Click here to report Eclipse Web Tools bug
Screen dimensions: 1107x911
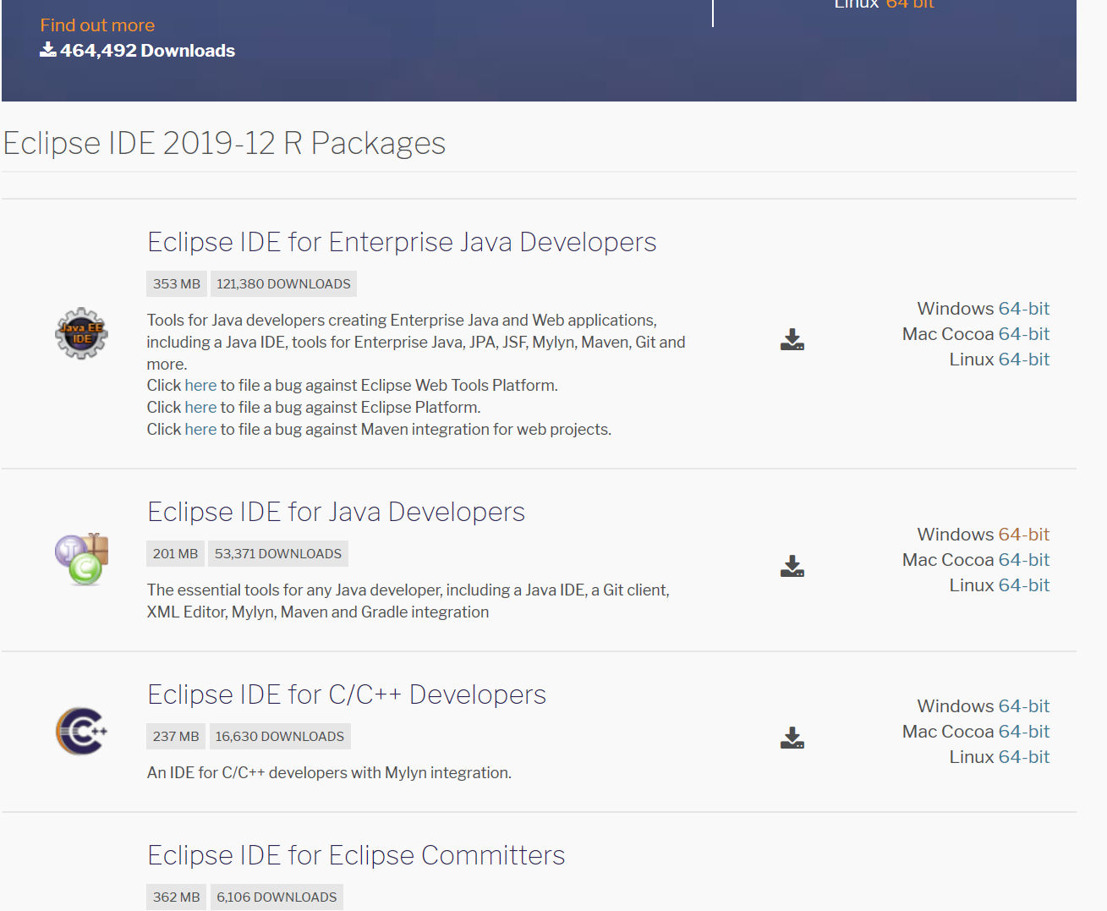click(x=200, y=385)
